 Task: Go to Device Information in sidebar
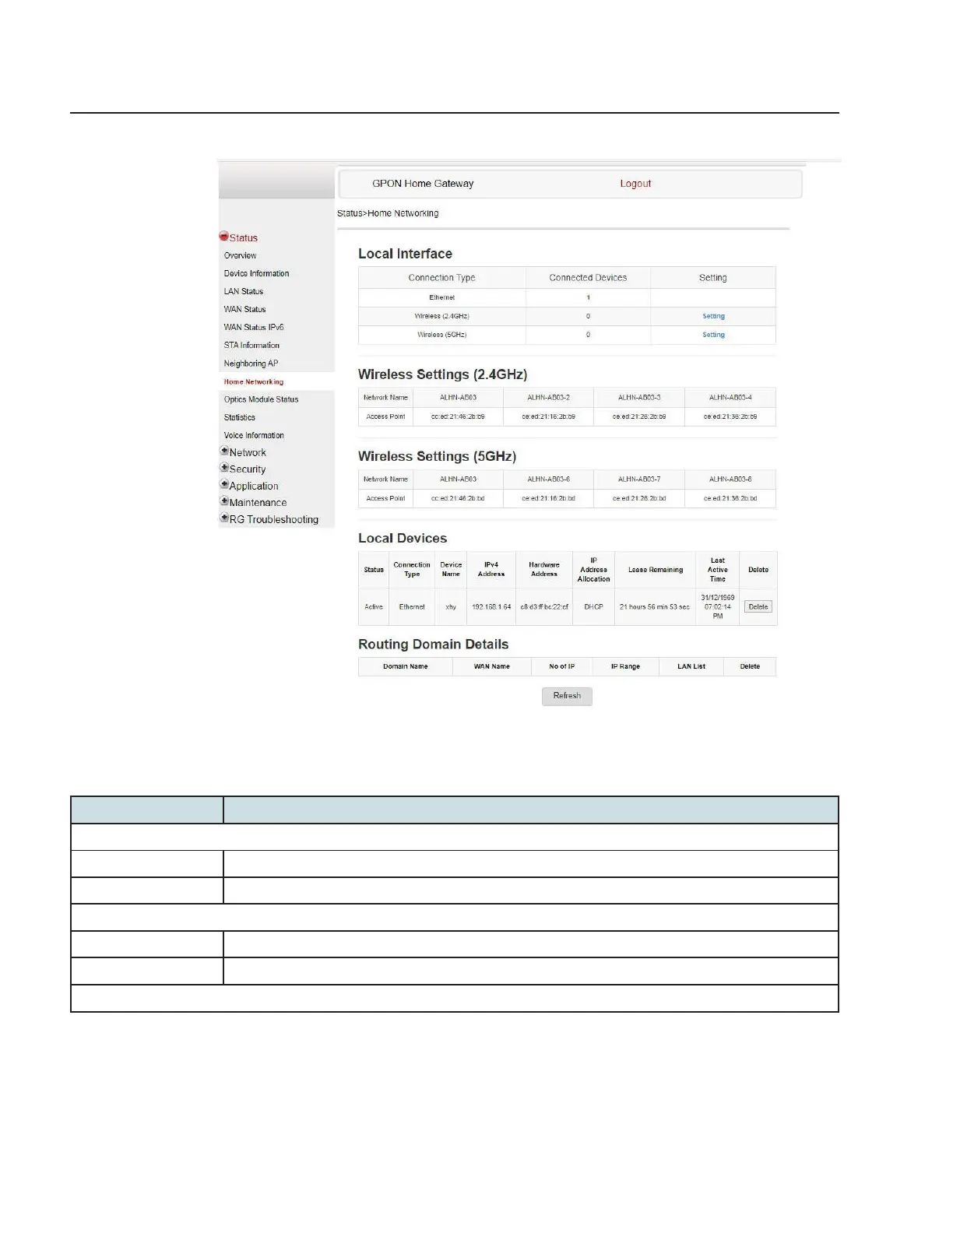tap(256, 273)
